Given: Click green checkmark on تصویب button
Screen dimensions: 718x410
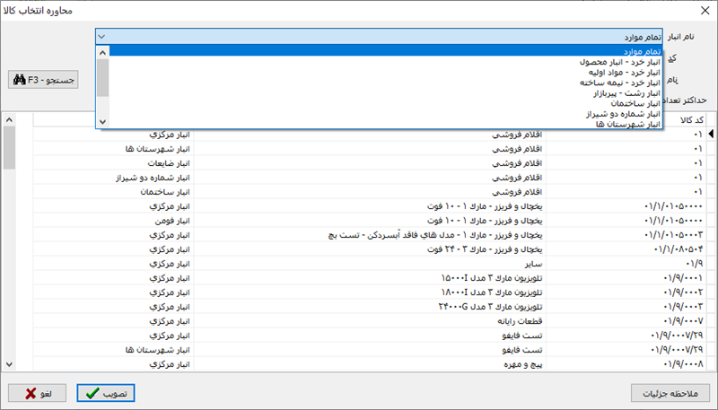Looking at the screenshot, I should pyautogui.click(x=92, y=394).
